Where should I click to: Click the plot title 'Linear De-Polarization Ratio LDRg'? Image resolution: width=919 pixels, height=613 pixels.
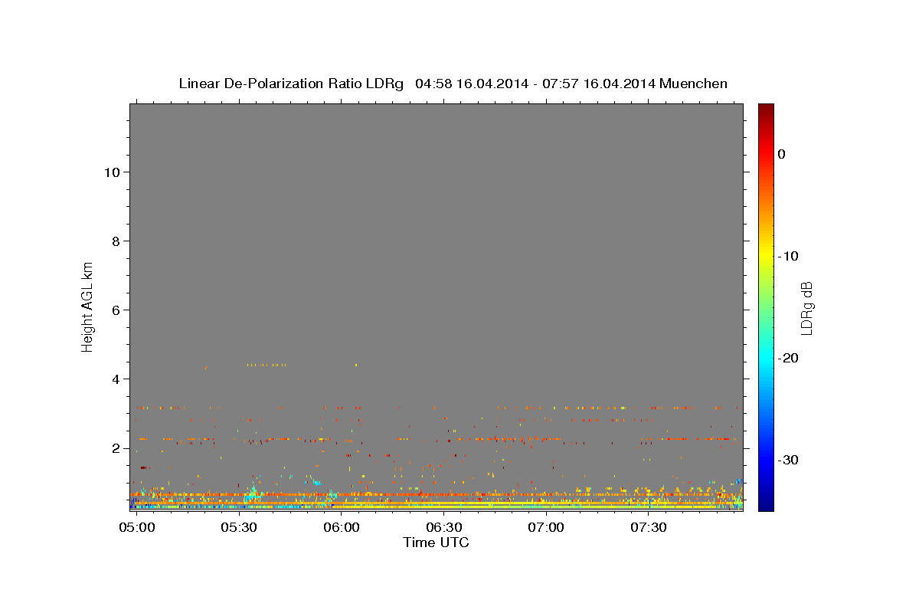(x=291, y=84)
